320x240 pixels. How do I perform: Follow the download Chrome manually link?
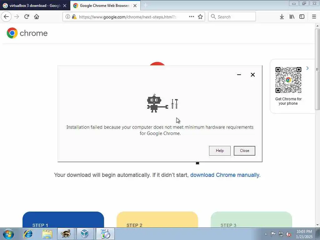(225, 175)
